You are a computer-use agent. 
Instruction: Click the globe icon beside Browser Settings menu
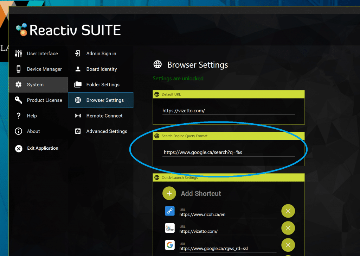[78, 100]
